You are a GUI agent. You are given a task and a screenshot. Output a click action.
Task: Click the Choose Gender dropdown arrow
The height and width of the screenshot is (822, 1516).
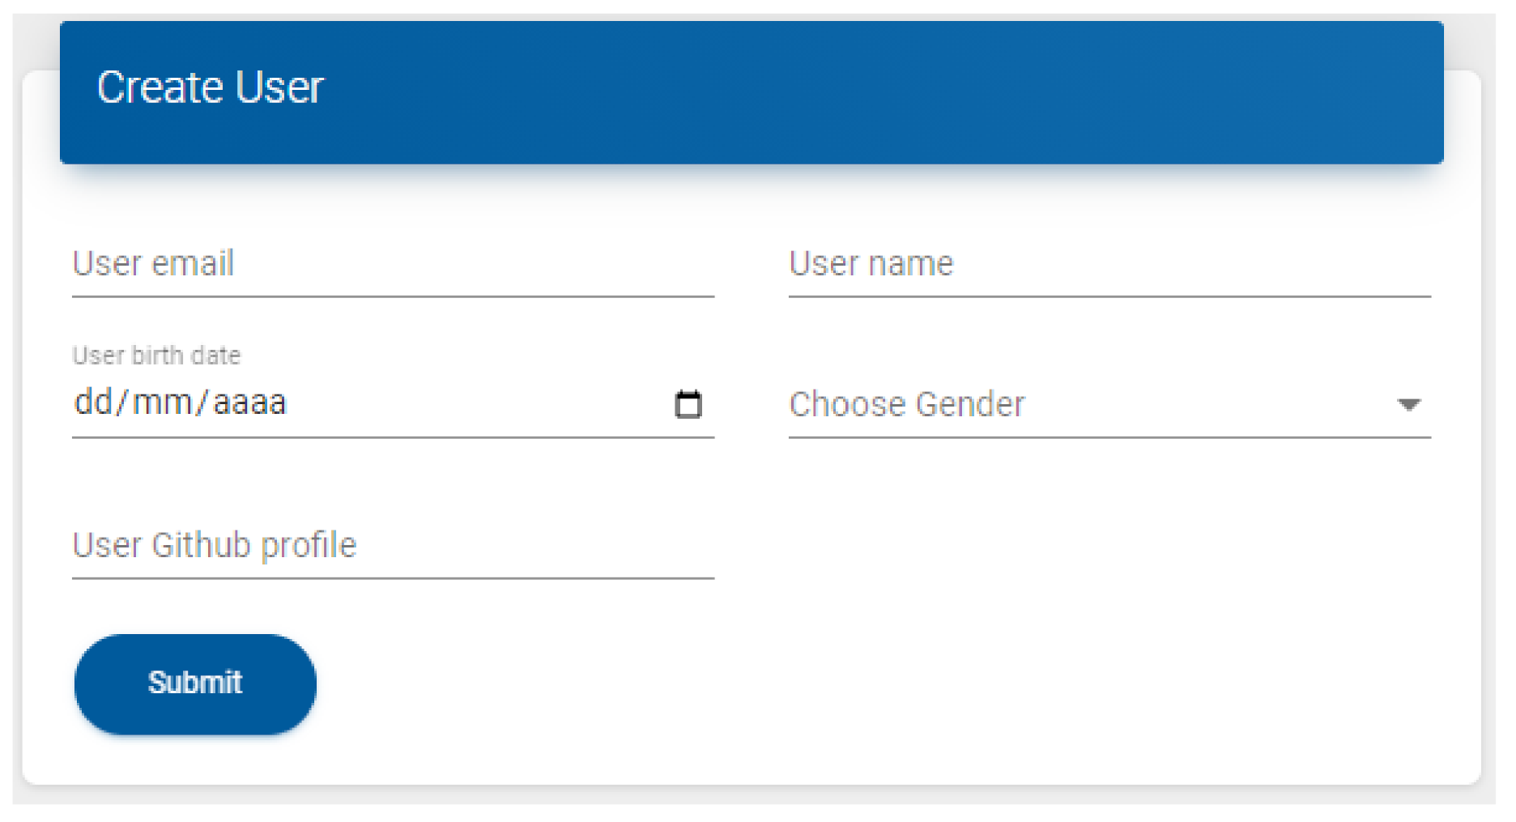tap(1408, 404)
